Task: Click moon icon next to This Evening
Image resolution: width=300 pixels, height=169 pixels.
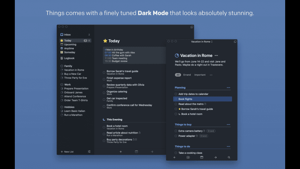Action: 104,119
